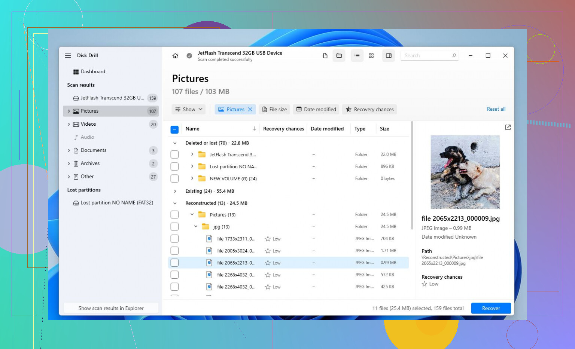The width and height of the screenshot is (575, 349).
Task: Select the list view layout icon
Action: click(x=357, y=56)
